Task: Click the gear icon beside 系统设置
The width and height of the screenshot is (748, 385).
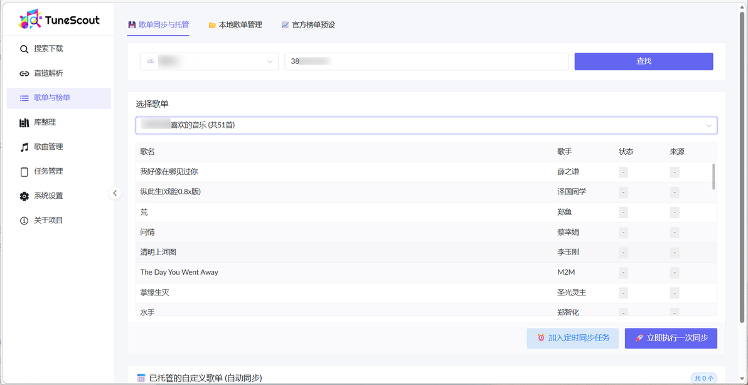Action: coord(24,196)
